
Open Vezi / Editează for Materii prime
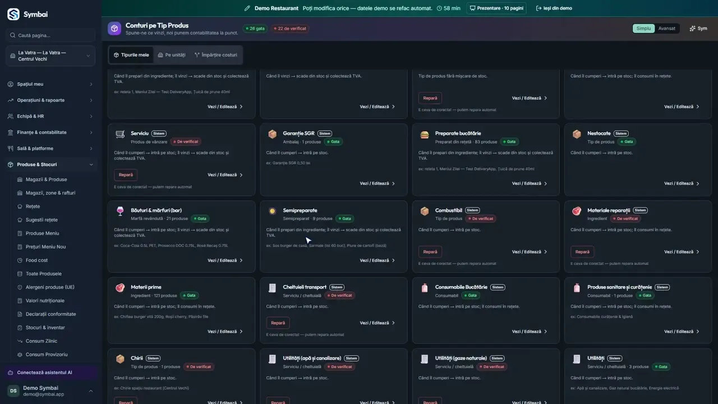coord(225,332)
